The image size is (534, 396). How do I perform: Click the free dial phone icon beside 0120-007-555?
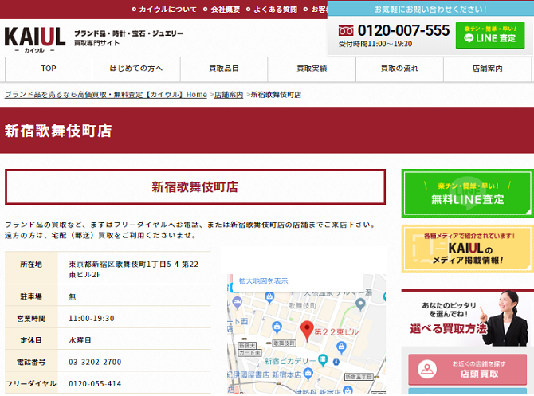tap(346, 31)
